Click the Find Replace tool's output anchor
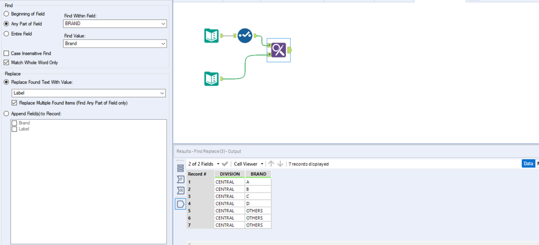Screen dimensions: 539x245 pyautogui.click(x=289, y=50)
